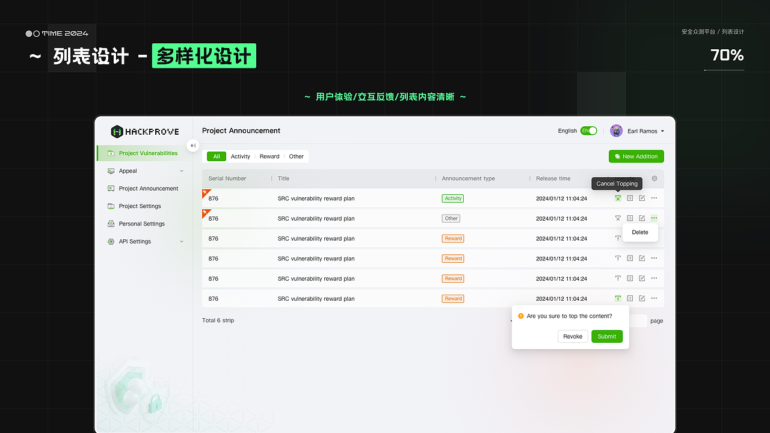The image size is (770, 433).
Task: Click the Project Vulnerabilities sidebar icon
Action: click(111, 153)
